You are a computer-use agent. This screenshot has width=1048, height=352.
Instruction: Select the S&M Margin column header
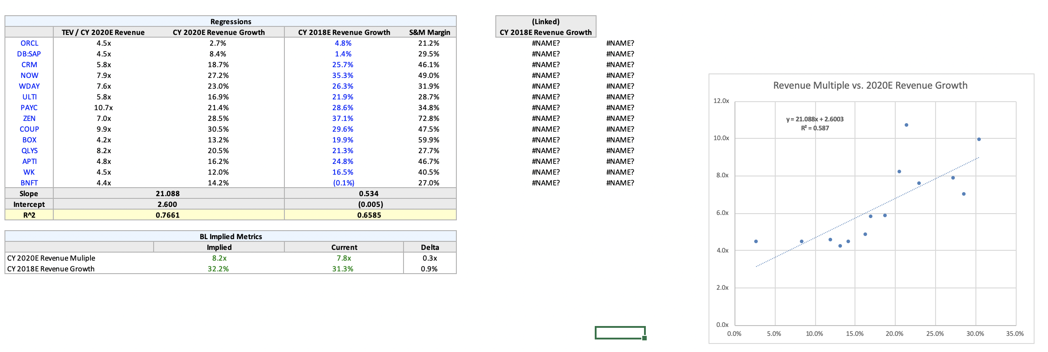(430, 32)
